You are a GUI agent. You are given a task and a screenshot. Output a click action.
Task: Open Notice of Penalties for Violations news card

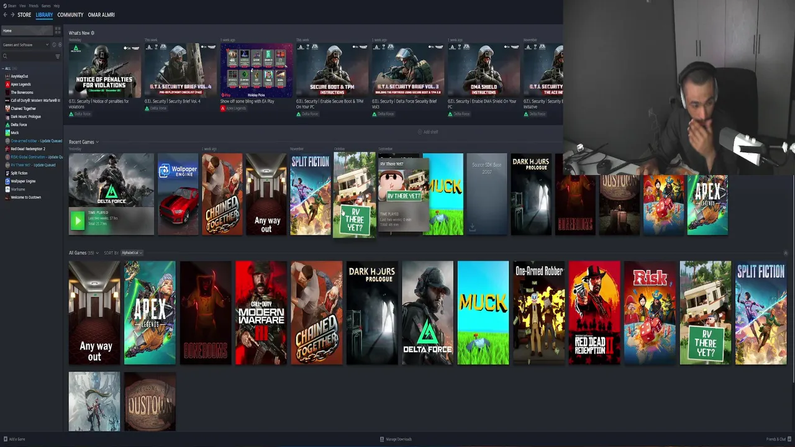tap(104, 70)
